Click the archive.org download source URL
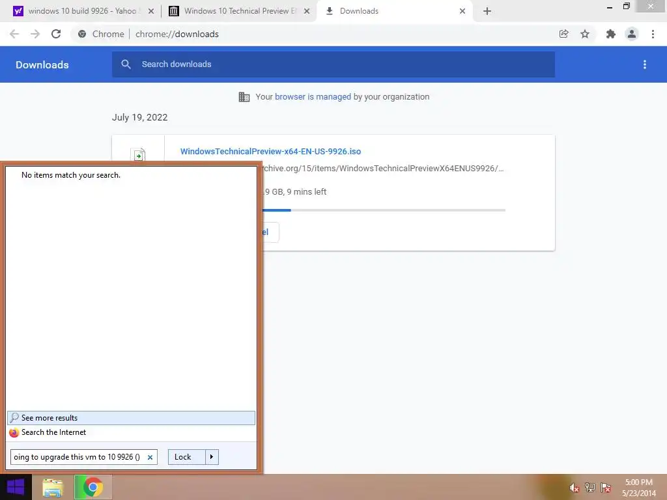Screen dimensions: 667x500 pyautogui.click(x=383, y=169)
